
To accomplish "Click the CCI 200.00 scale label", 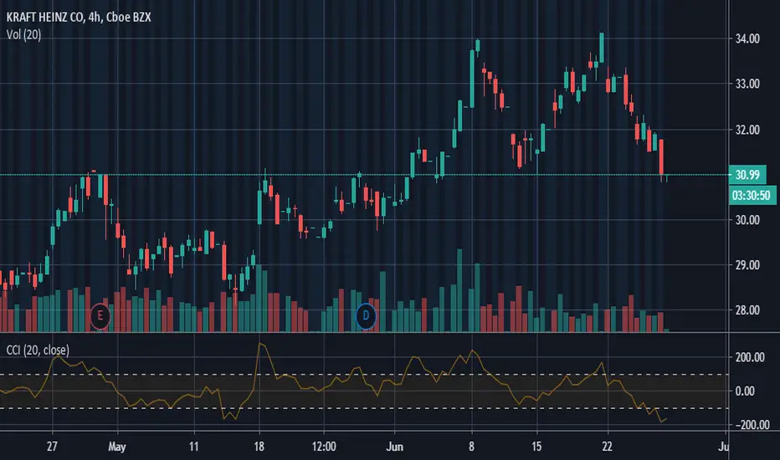I will point(750,357).
